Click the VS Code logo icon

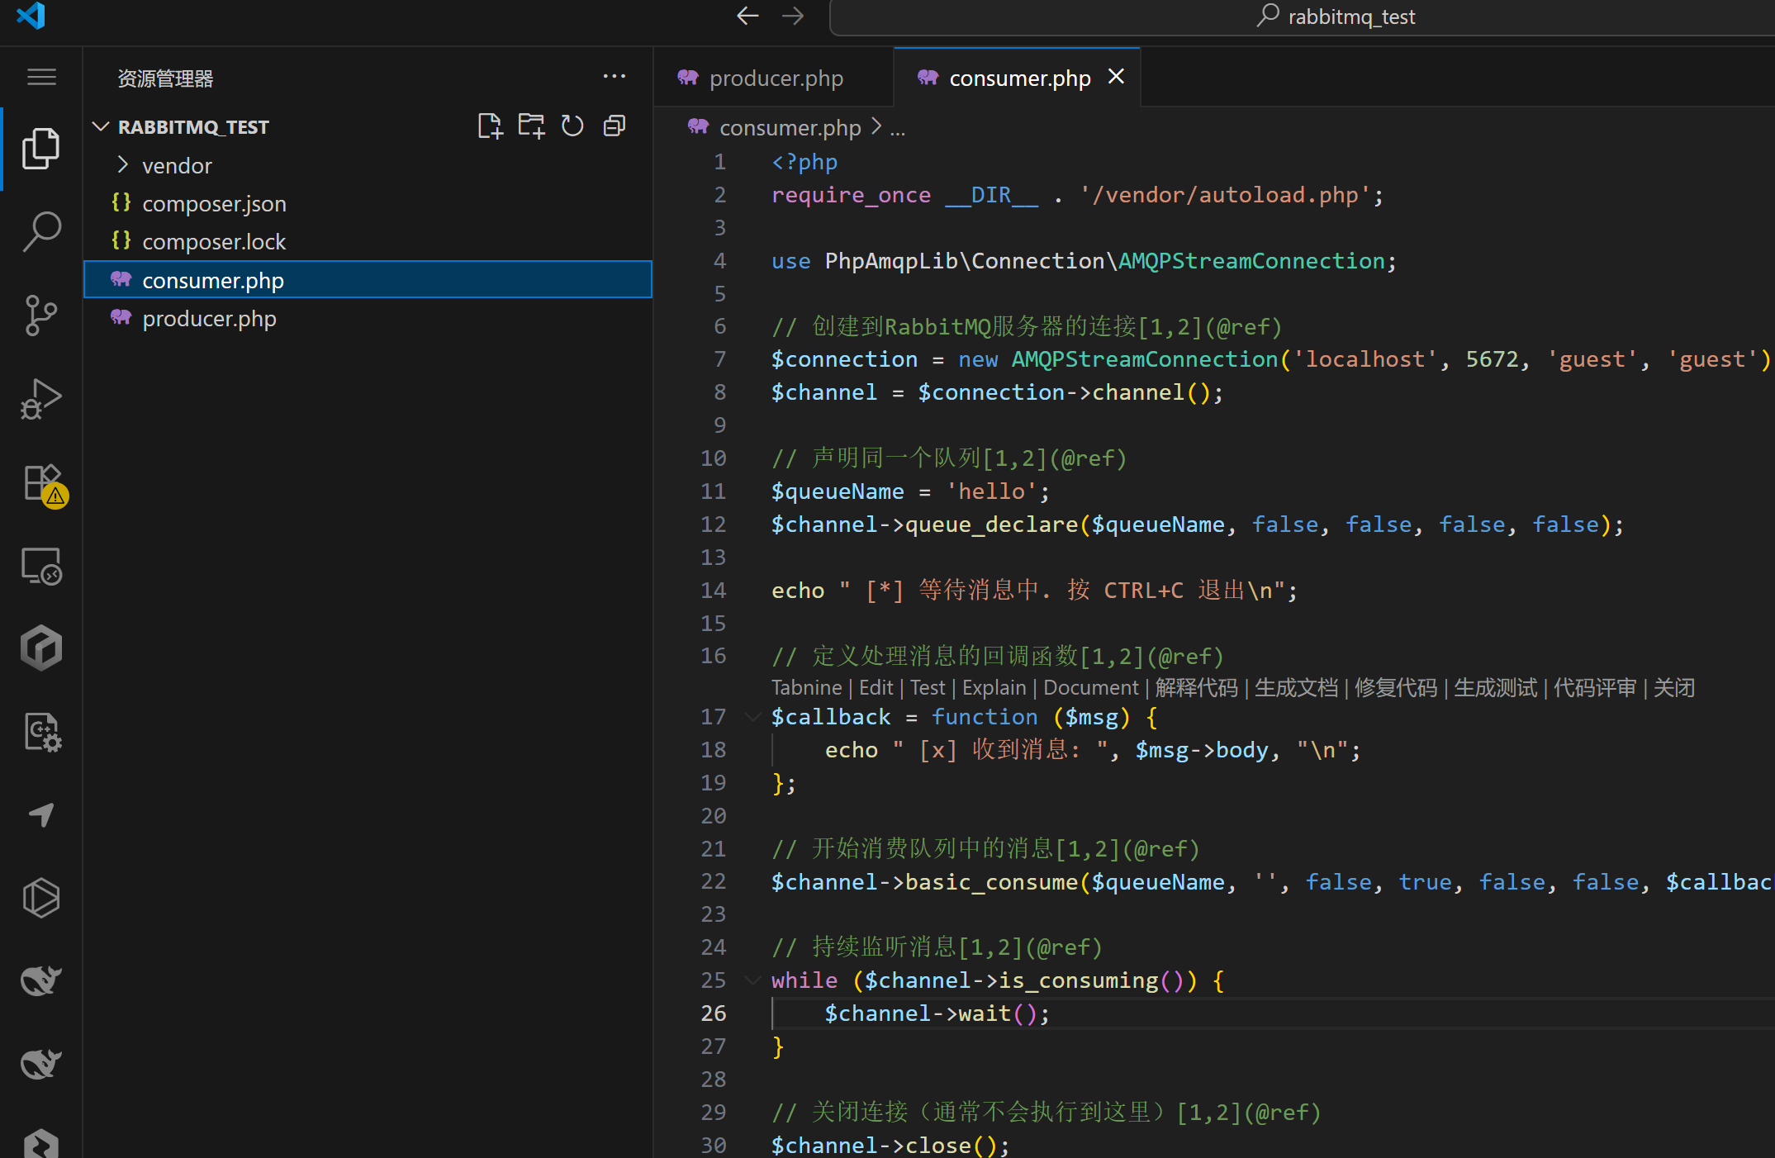(x=31, y=16)
